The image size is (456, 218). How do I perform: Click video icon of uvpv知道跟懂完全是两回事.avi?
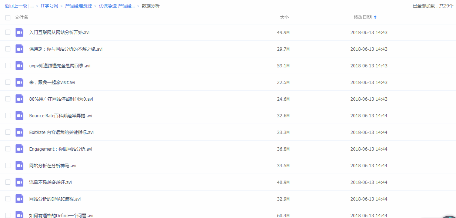pyautogui.click(x=20, y=66)
